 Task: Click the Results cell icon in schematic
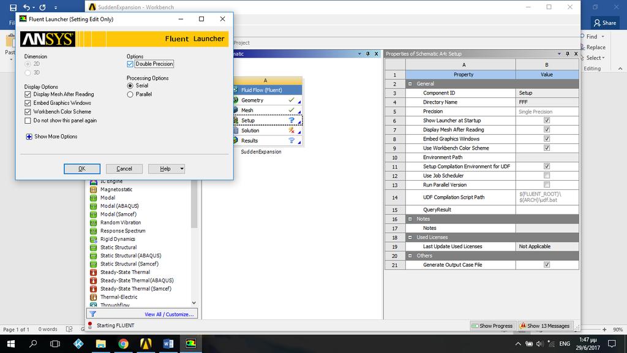(x=236, y=140)
